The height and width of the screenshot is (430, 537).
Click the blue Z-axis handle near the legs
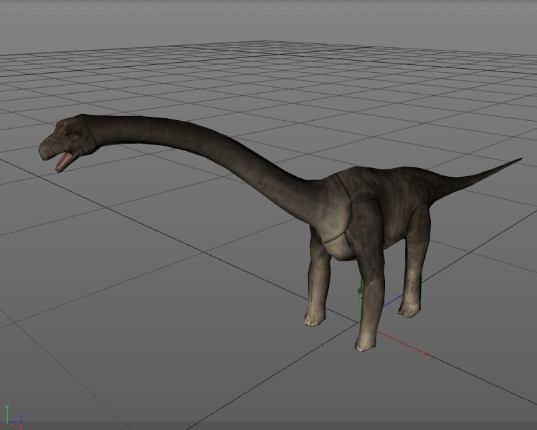pos(392,301)
